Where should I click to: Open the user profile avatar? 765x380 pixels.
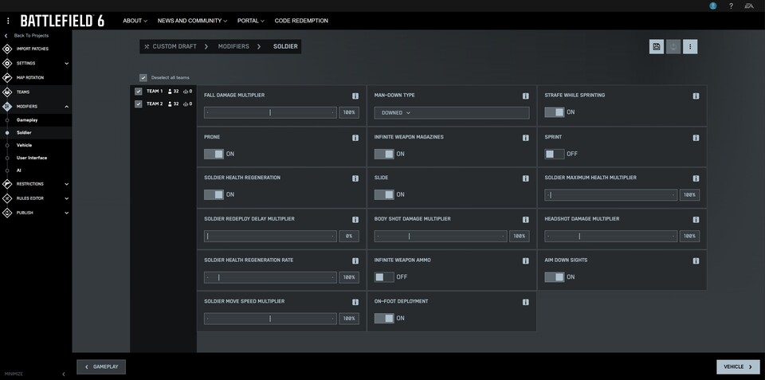pos(712,6)
